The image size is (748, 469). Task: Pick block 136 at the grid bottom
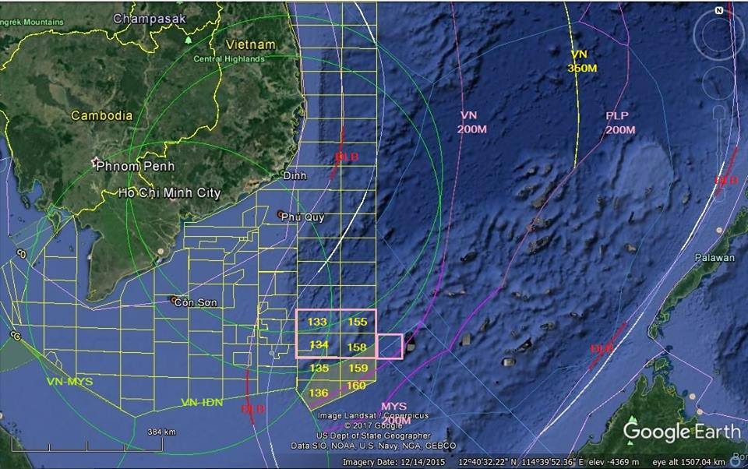click(319, 393)
